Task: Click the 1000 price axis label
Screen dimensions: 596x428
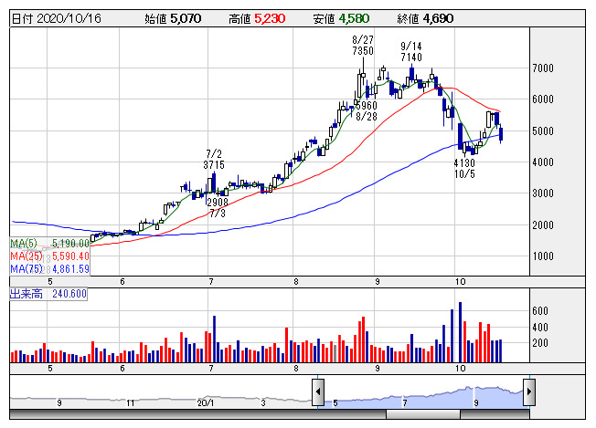Action: point(543,256)
